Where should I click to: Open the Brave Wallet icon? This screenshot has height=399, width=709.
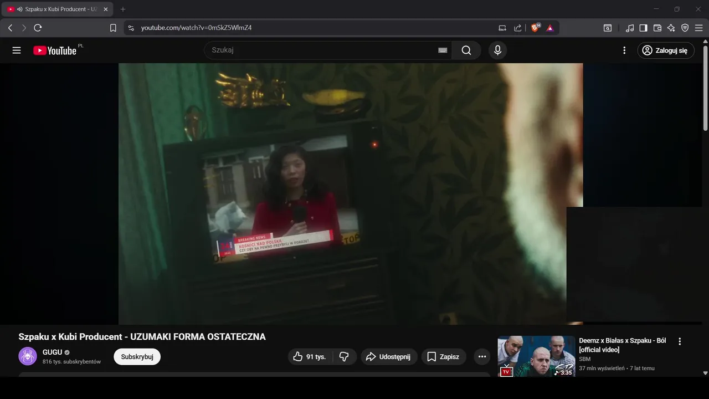pyautogui.click(x=657, y=28)
